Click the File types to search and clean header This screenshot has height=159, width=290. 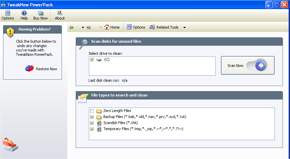tap(179, 95)
